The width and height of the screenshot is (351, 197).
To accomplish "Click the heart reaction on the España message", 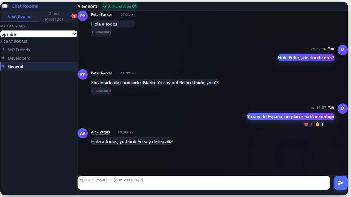I will click(x=308, y=124).
